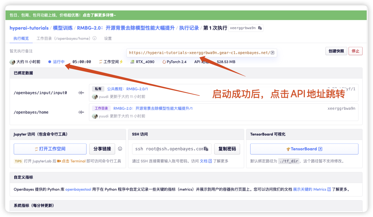Screen dimensions: 373x217
Task: Click the 复制密码 button
Action: point(227,149)
